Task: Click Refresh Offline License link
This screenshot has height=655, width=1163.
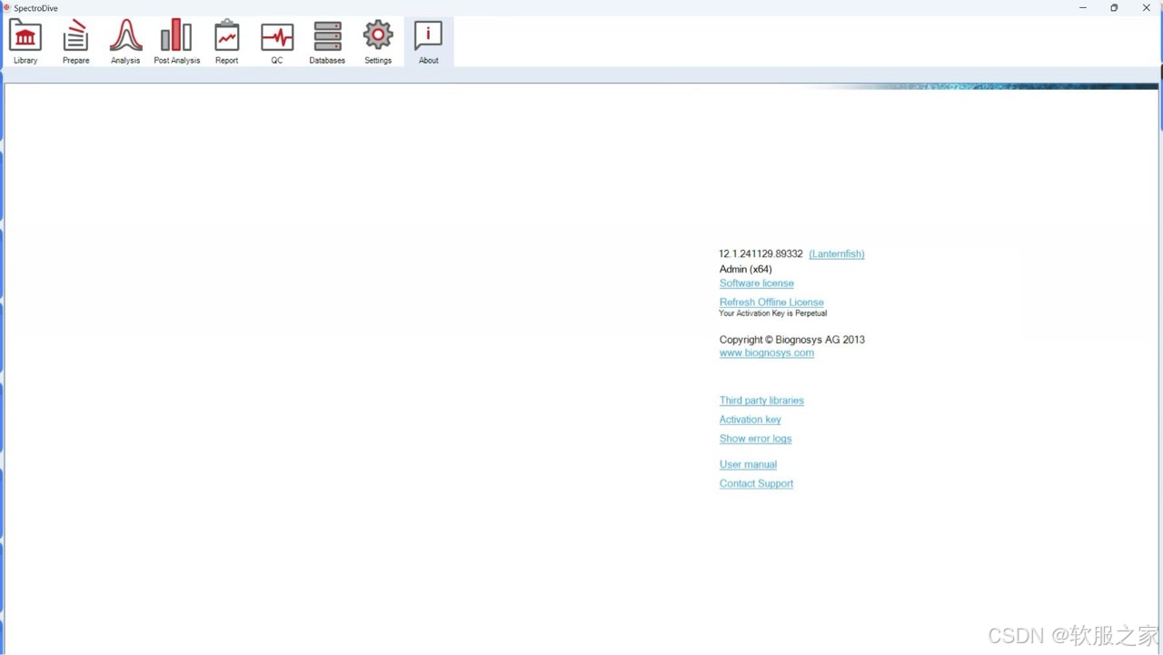Action: click(771, 303)
